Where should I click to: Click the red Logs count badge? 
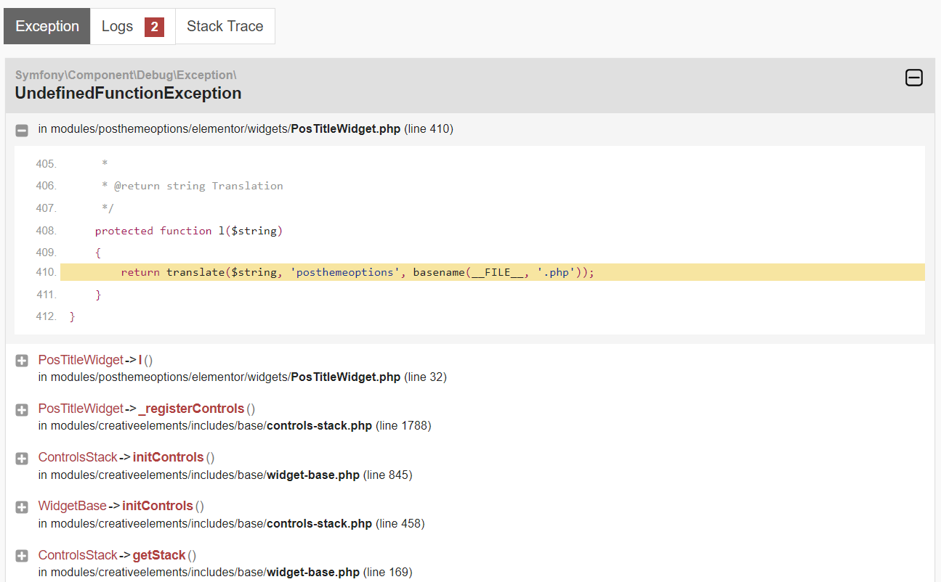click(x=154, y=27)
